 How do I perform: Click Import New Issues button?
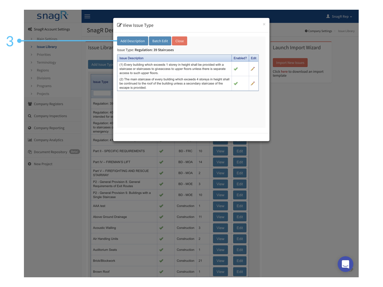(x=290, y=63)
